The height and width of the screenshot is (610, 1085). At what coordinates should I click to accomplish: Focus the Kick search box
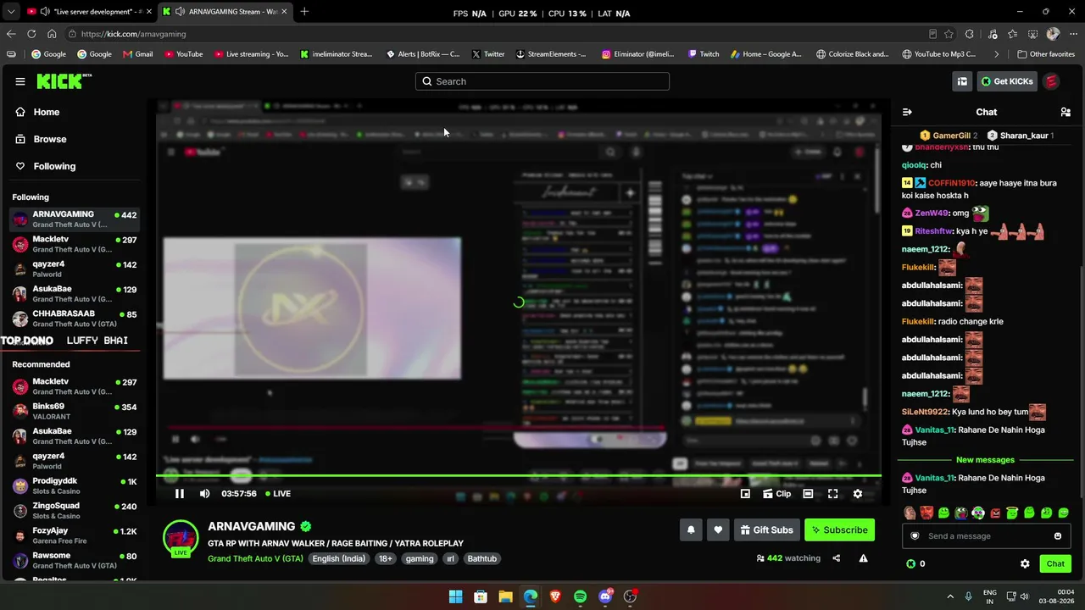[x=542, y=81]
